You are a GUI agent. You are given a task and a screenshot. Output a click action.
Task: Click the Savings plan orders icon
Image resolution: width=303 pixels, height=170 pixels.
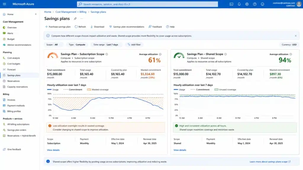tap(4, 130)
